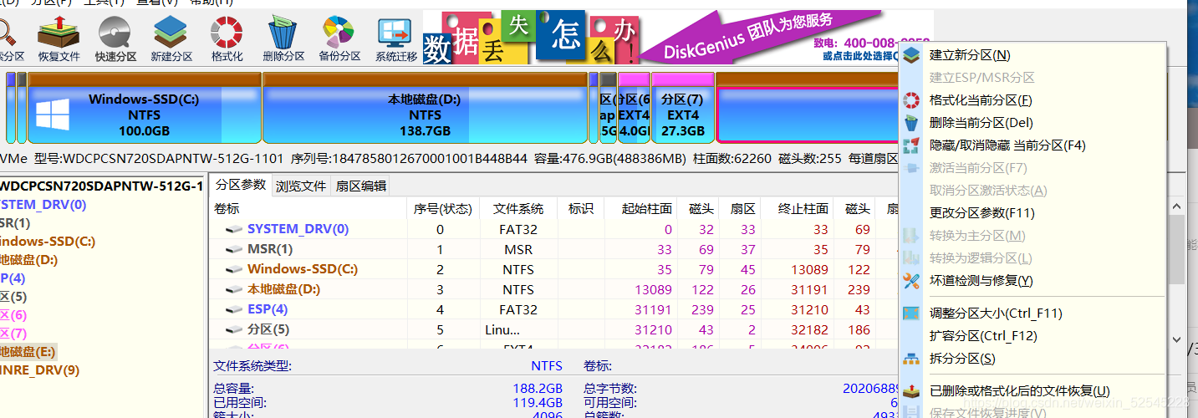The image size is (1198, 418).
Task: Click the drive icon beside MSR(1) row
Action: tap(234, 250)
